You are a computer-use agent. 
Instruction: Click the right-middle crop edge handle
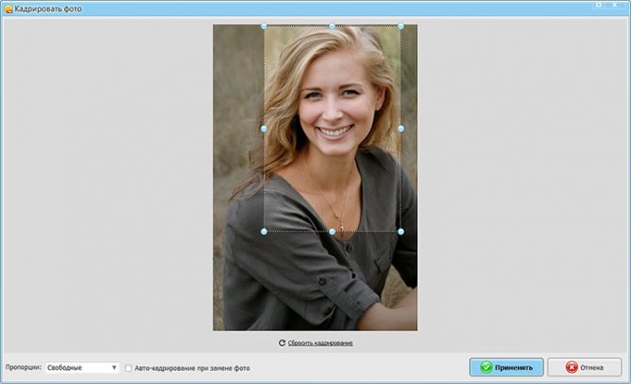pyautogui.click(x=400, y=128)
